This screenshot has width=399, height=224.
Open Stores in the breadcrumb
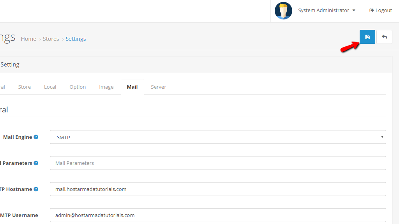[51, 39]
